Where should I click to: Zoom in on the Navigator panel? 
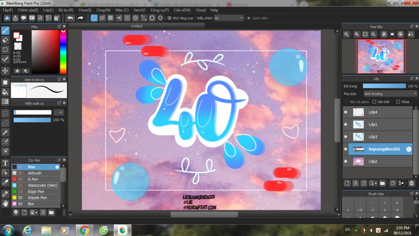coord(357,34)
